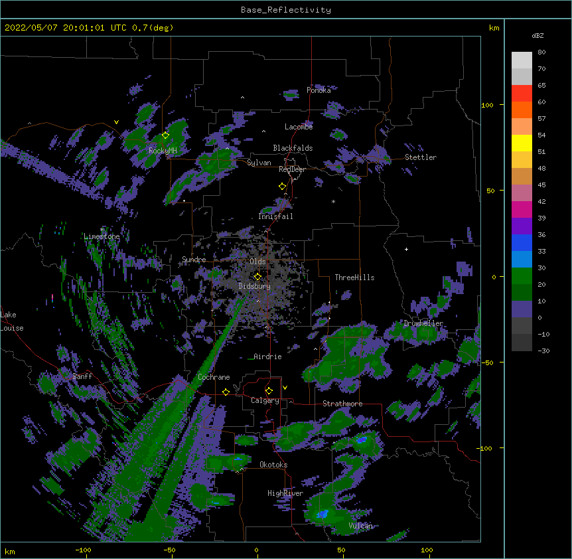Screen dimensions: 572x559
Task: Click the Banff city label
Action: [82, 376]
